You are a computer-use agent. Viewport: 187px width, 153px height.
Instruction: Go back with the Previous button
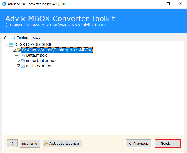138,143
